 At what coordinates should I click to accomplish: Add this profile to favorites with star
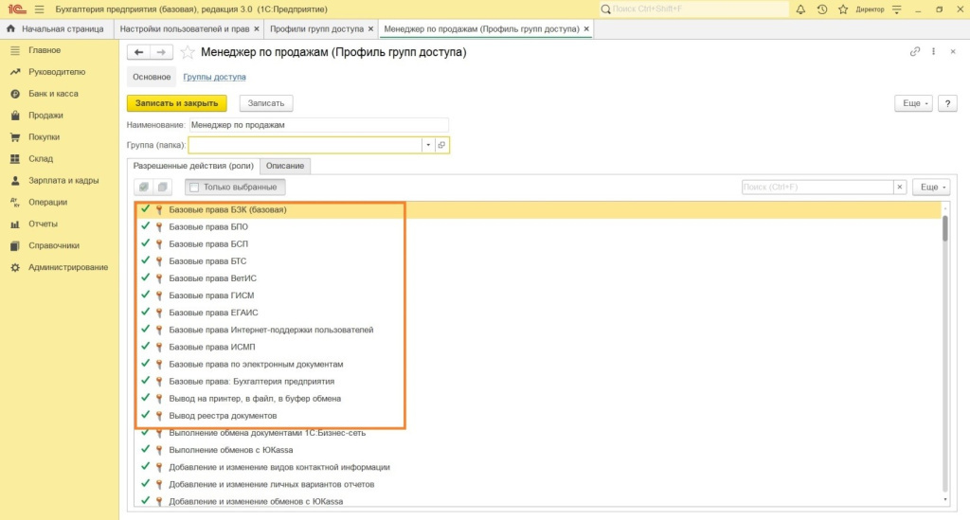click(188, 53)
